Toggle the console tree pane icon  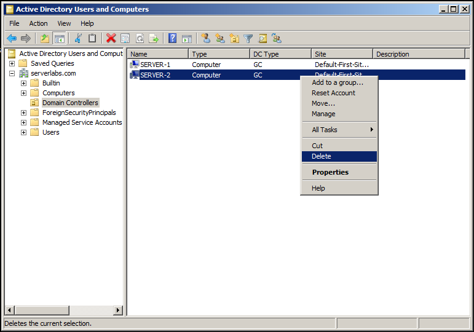(59, 38)
